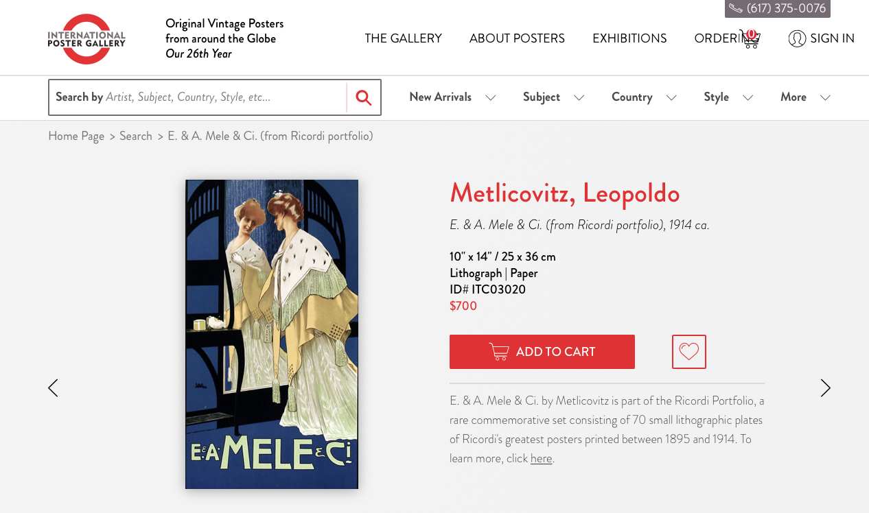
Task: Add poster to favorites with heart icon
Action: point(689,352)
